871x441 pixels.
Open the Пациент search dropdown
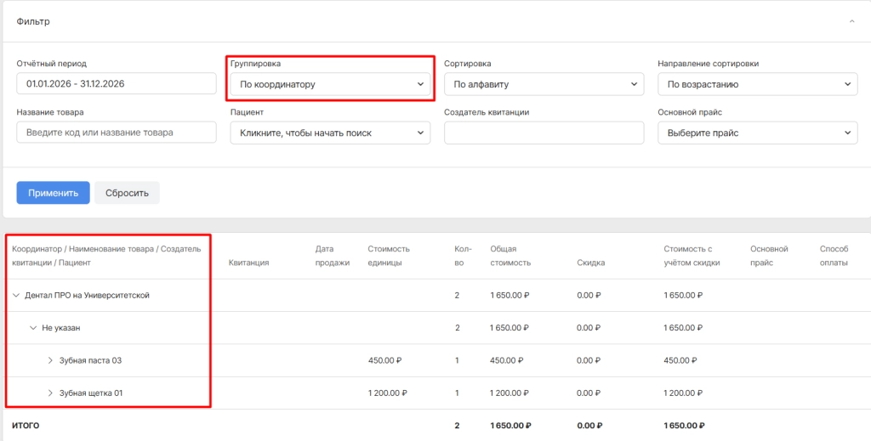(330, 133)
